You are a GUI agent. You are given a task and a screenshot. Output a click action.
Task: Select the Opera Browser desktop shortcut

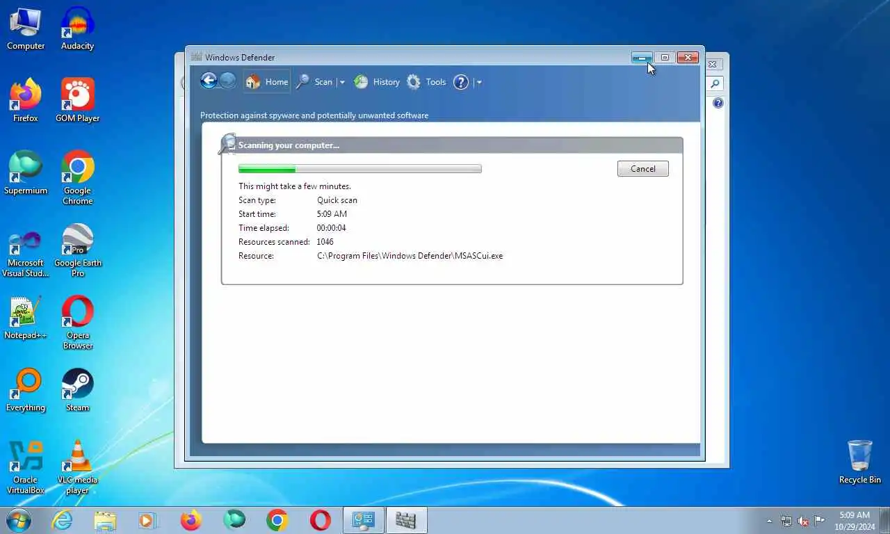[x=77, y=323]
